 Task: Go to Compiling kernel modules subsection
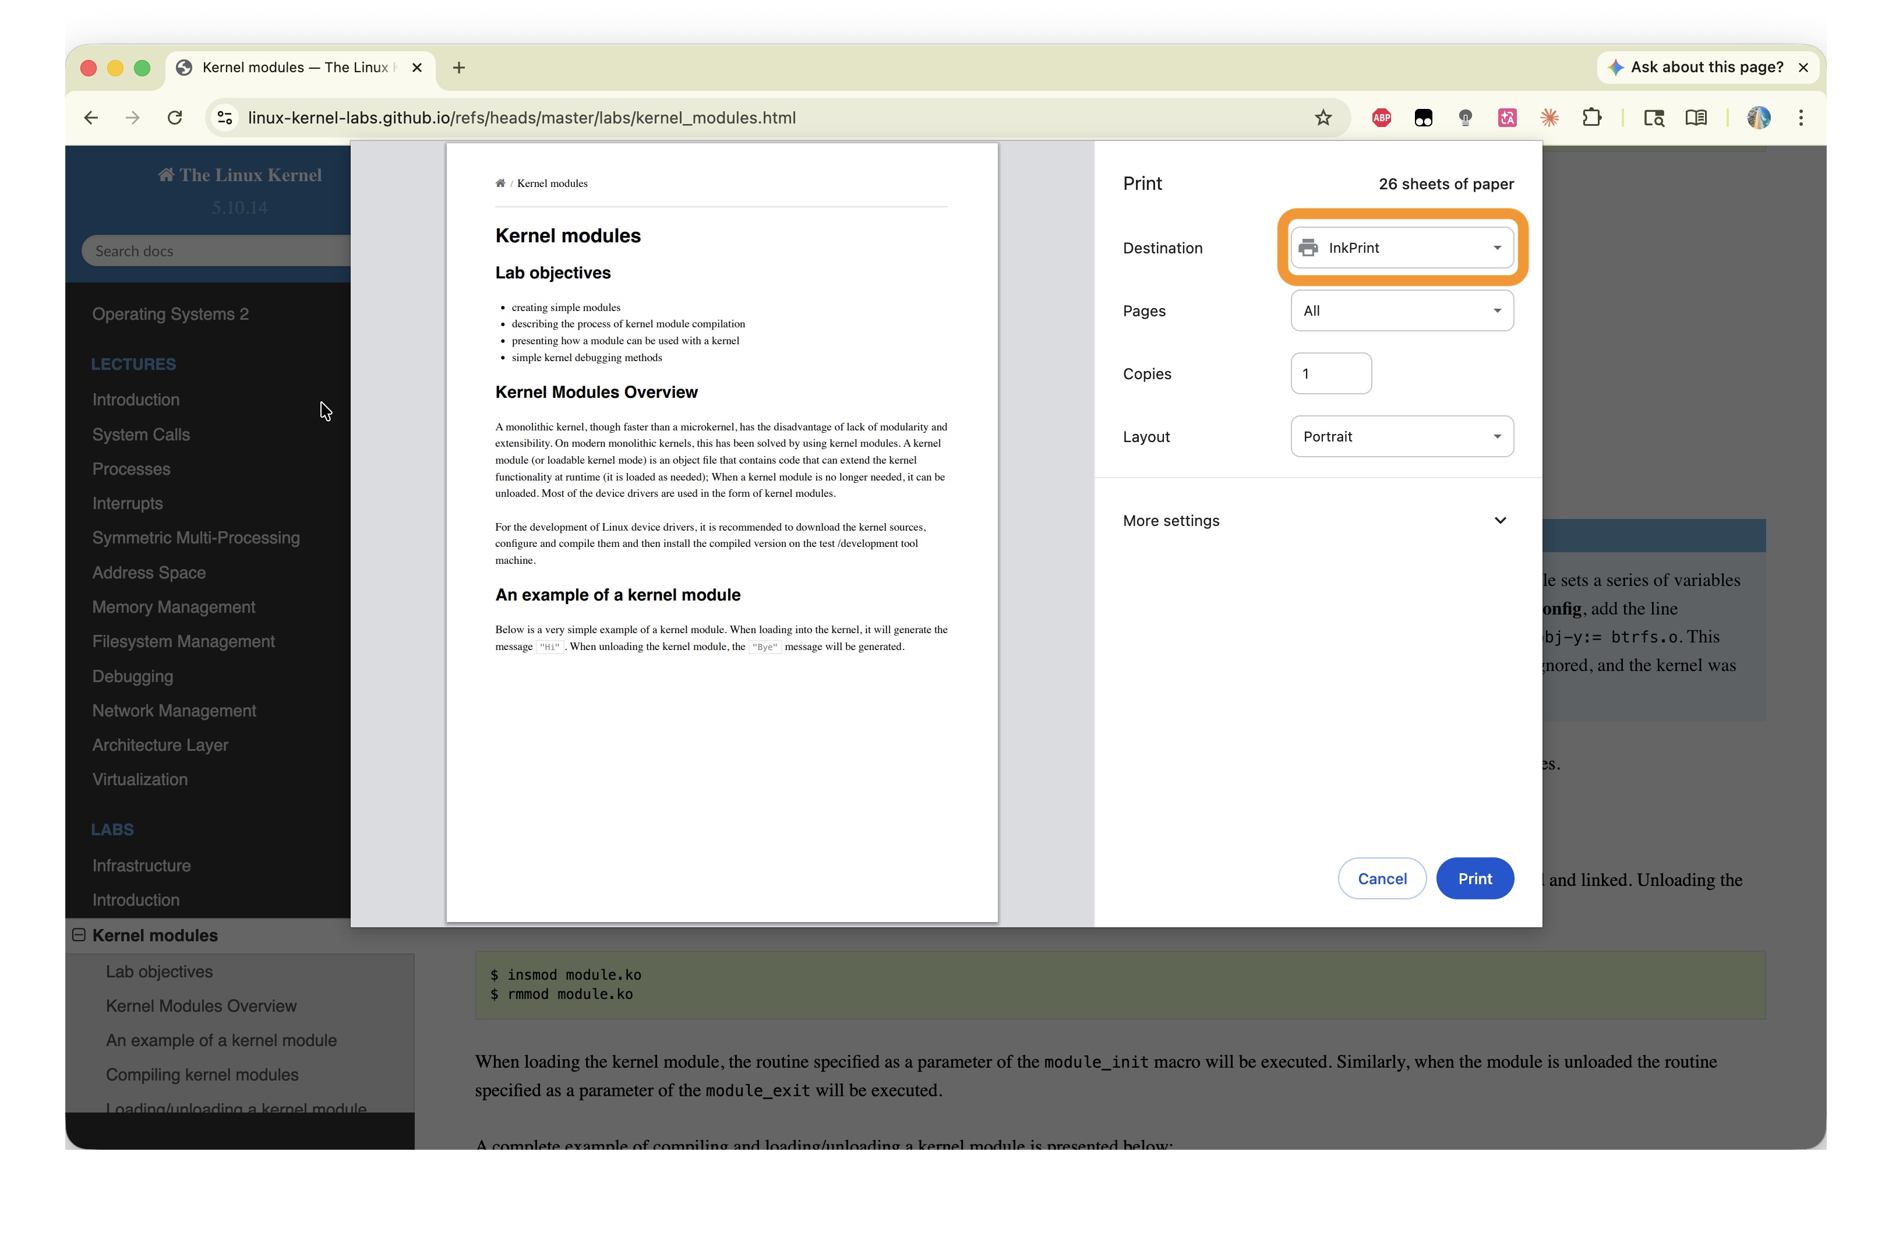coord(202,1075)
